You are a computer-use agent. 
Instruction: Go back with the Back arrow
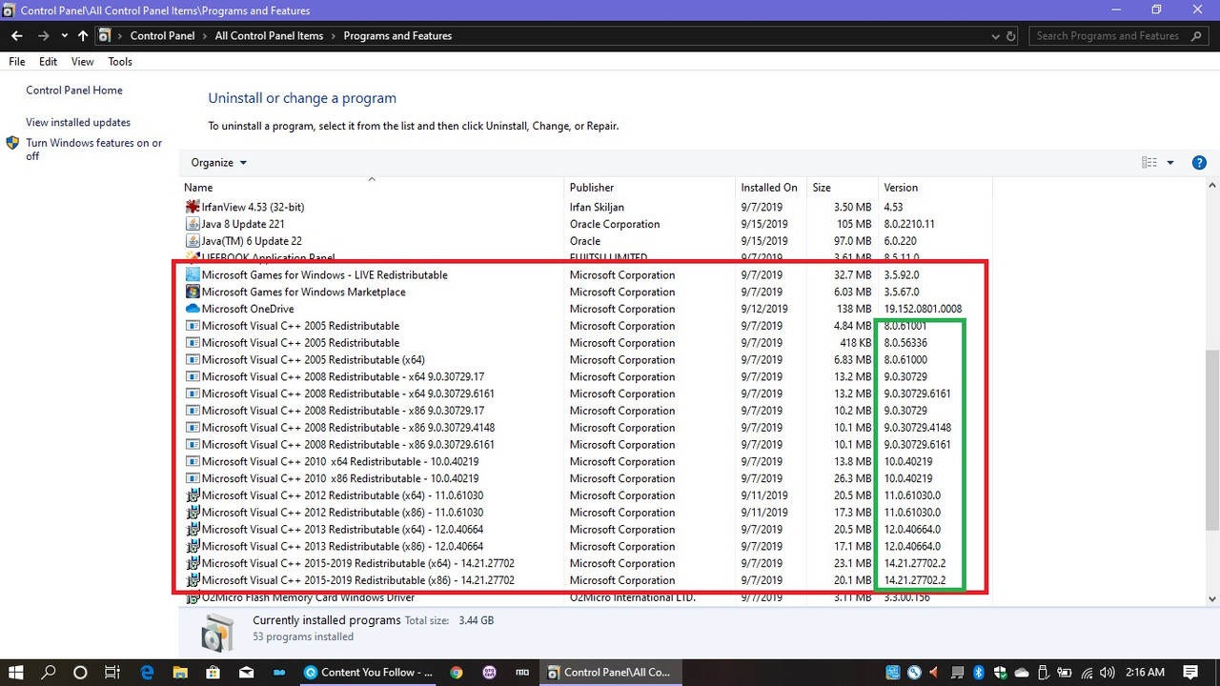coord(17,36)
